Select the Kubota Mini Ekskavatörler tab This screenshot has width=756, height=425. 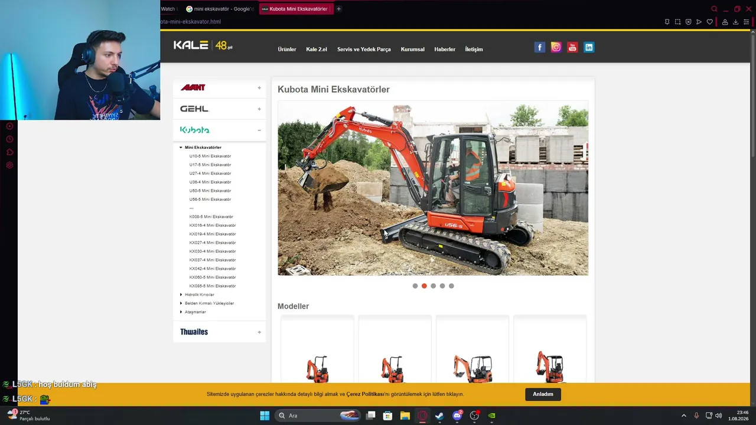pos(295,9)
